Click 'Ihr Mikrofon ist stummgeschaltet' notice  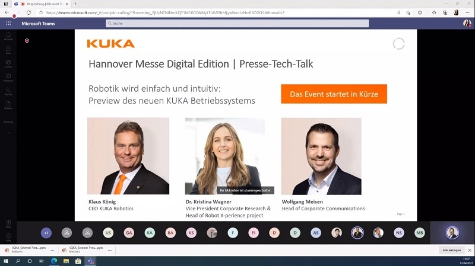click(246, 190)
